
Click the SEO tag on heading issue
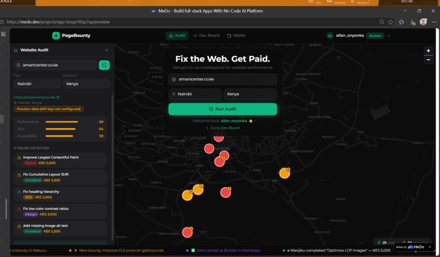click(x=28, y=197)
